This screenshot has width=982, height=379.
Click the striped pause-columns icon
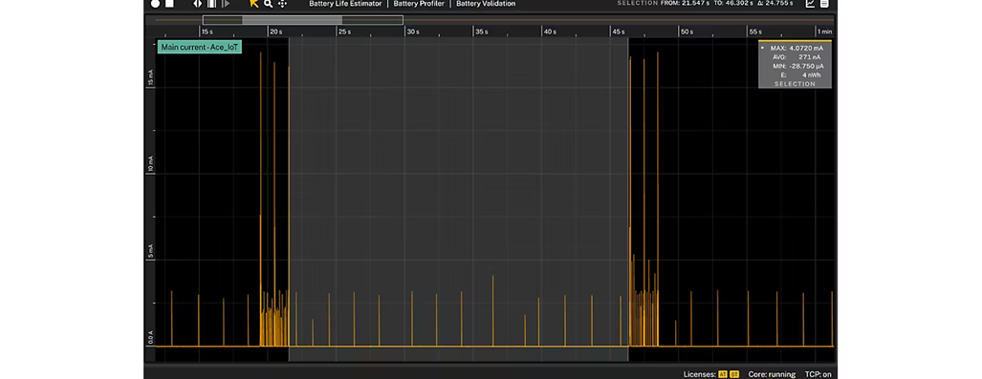coord(211,4)
